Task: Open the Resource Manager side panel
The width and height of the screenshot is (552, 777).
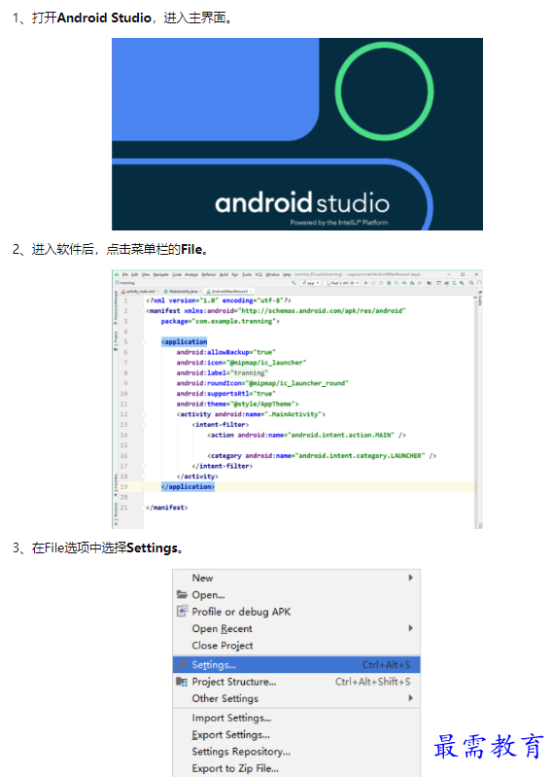Action: coord(116,307)
